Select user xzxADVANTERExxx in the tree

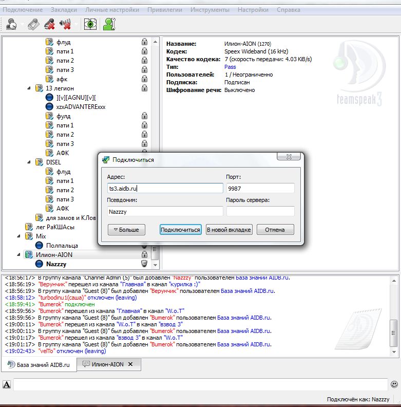[81, 107]
